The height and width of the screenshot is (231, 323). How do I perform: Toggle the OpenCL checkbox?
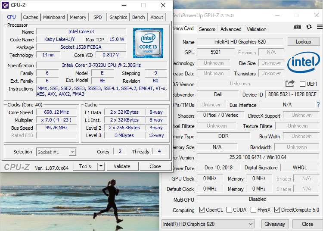pyautogui.click(x=202, y=210)
